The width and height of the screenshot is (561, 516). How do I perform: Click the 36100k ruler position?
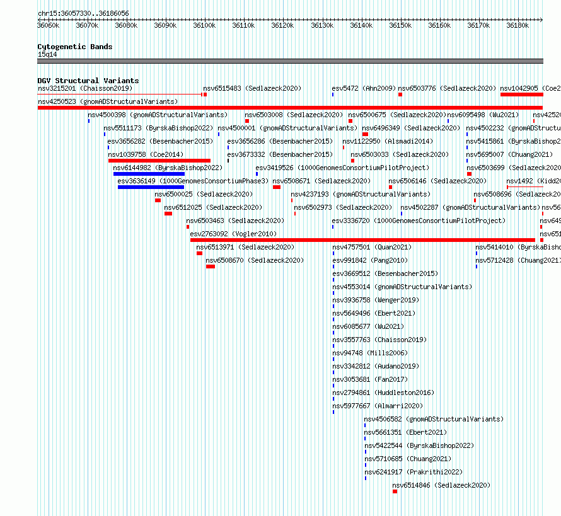click(204, 25)
